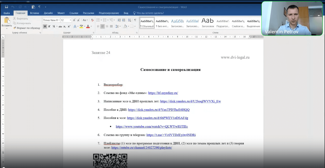The height and width of the screenshot is (168, 325).
Task: Expand the Вставить paste options arrow
Action: [7, 28]
